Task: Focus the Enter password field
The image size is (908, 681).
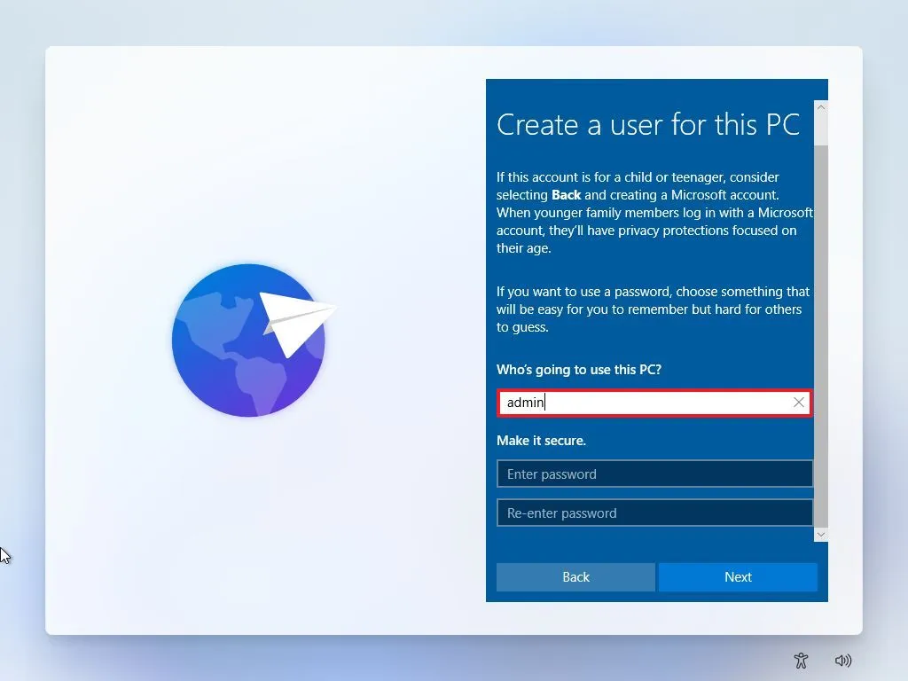Action: tap(654, 474)
